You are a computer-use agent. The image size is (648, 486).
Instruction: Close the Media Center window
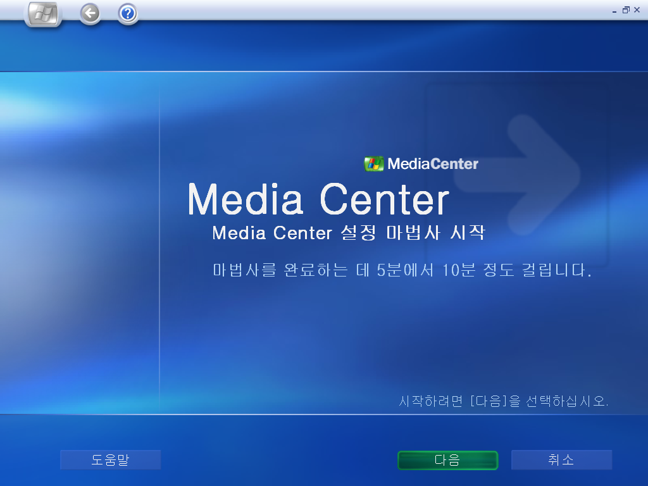637,10
